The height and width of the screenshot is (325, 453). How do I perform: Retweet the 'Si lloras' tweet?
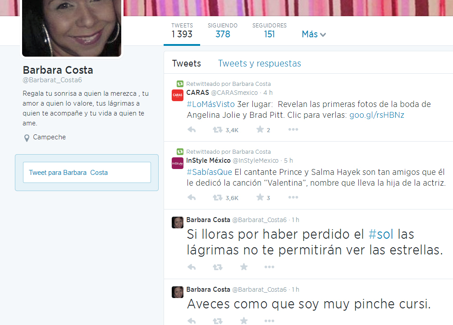pyautogui.click(x=218, y=267)
